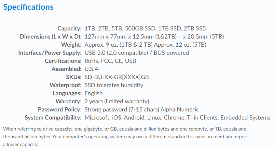Click the drive capacity disclaimer paragraph
The height and width of the screenshot is (150, 274).
tap(126, 137)
